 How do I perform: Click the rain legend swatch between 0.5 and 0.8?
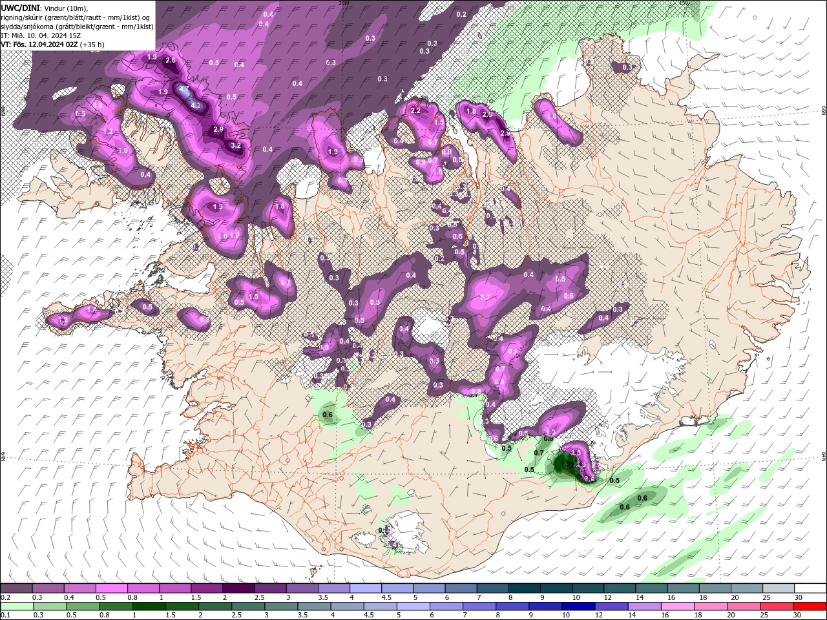pyautogui.click(x=83, y=606)
